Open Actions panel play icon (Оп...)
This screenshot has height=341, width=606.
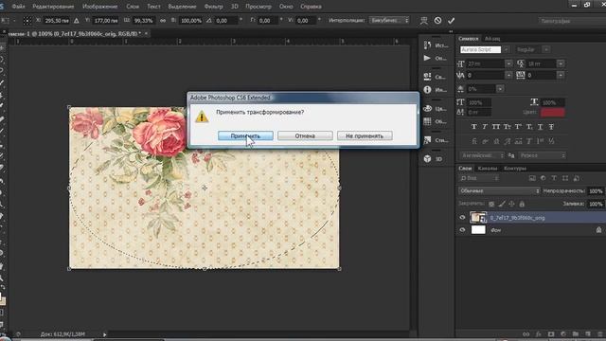427,58
